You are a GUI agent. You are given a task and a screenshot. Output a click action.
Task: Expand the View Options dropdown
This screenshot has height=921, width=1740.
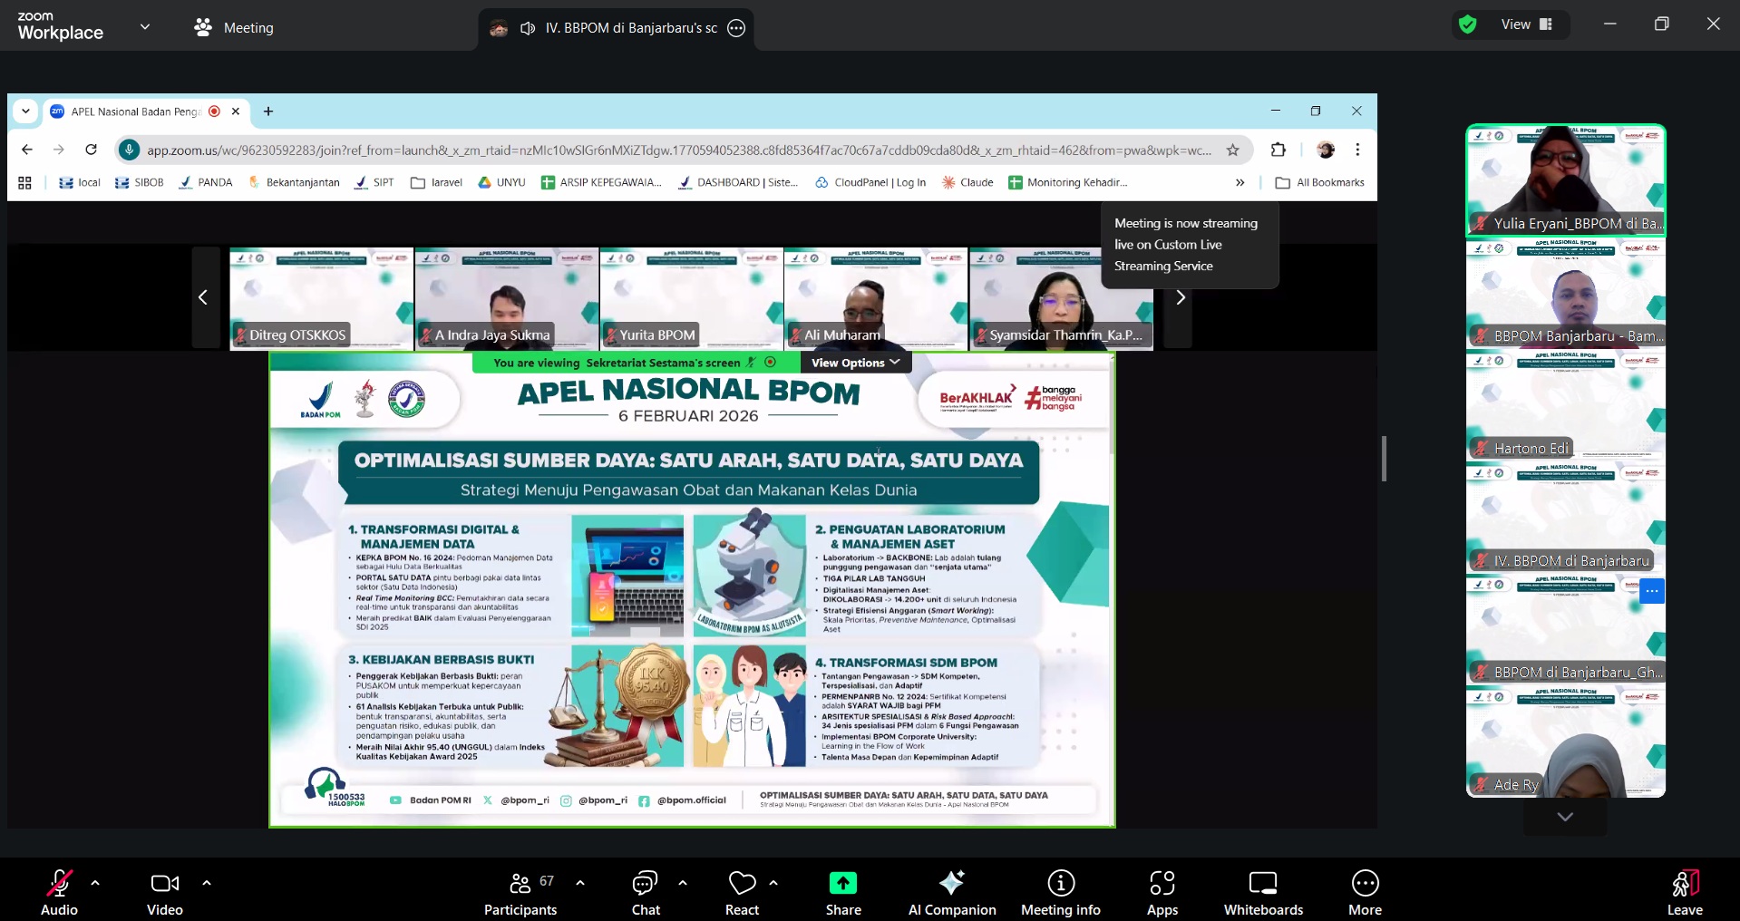[855, 363]
